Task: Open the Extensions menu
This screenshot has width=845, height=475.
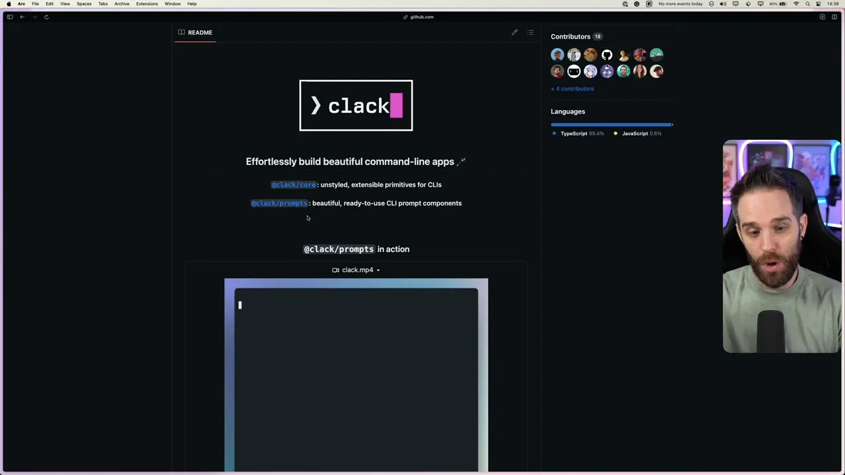Action: (x=147, y=4)
